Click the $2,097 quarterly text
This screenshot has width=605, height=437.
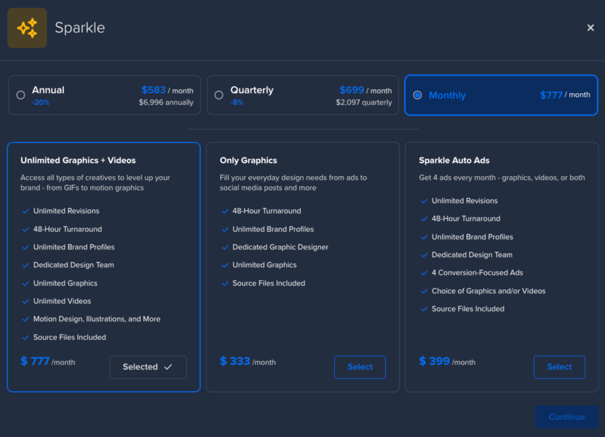tap(364, 103)
